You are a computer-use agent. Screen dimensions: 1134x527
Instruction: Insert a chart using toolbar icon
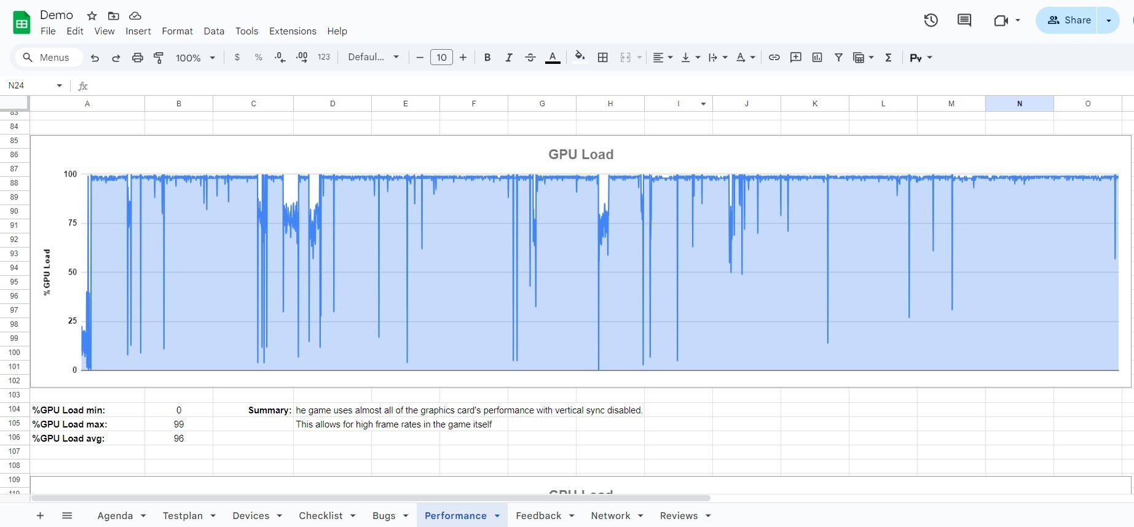tap(817, 58)
